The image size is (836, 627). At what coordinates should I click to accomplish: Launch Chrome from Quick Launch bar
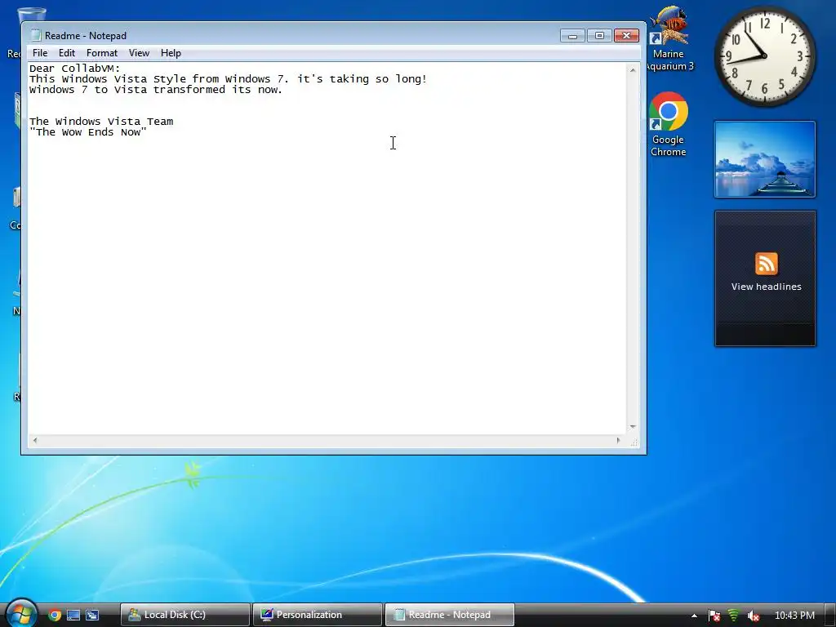(x=55, y=616)
